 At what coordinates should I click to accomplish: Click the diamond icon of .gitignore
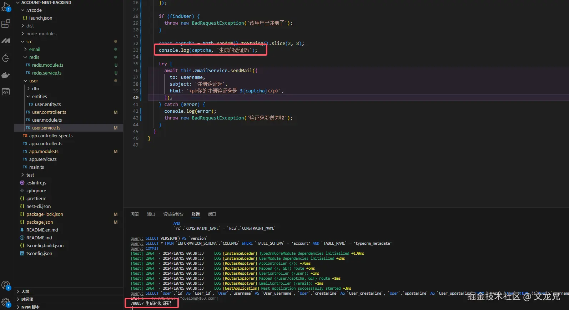22,190
